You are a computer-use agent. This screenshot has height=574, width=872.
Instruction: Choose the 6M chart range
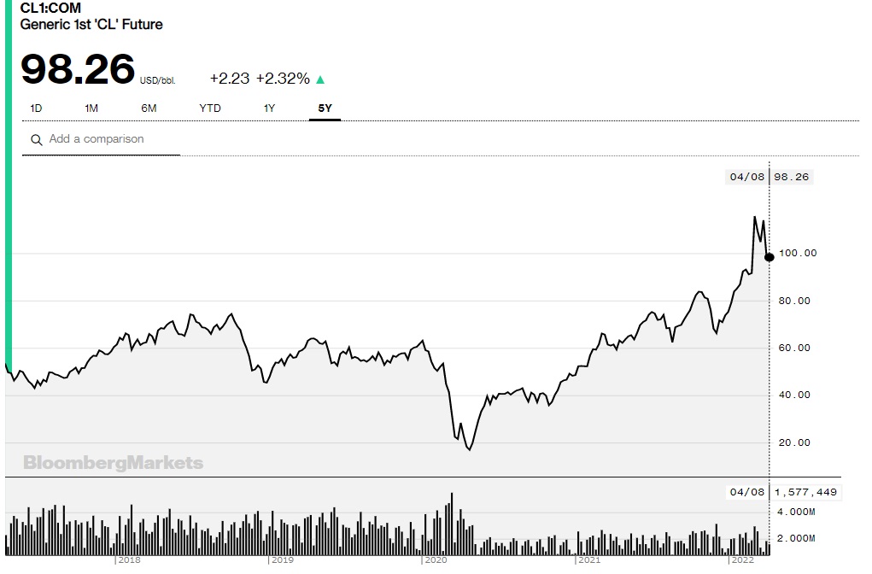click(x=149, y=108)
